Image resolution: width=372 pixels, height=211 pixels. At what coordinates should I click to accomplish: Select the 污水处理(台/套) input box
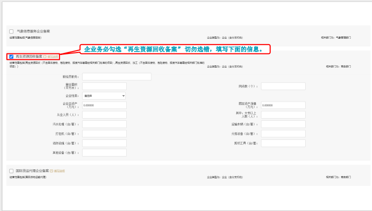[x=104, y=124]
